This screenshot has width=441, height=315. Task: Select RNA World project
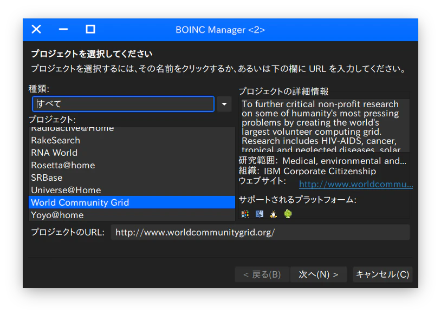pos(132,153)
